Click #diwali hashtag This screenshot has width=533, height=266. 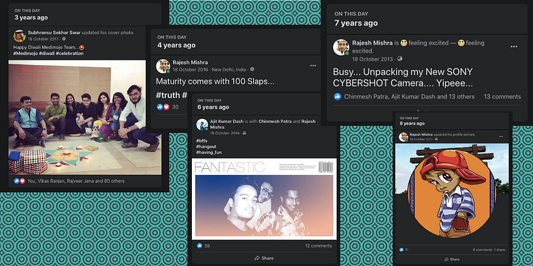click(46, 54)
